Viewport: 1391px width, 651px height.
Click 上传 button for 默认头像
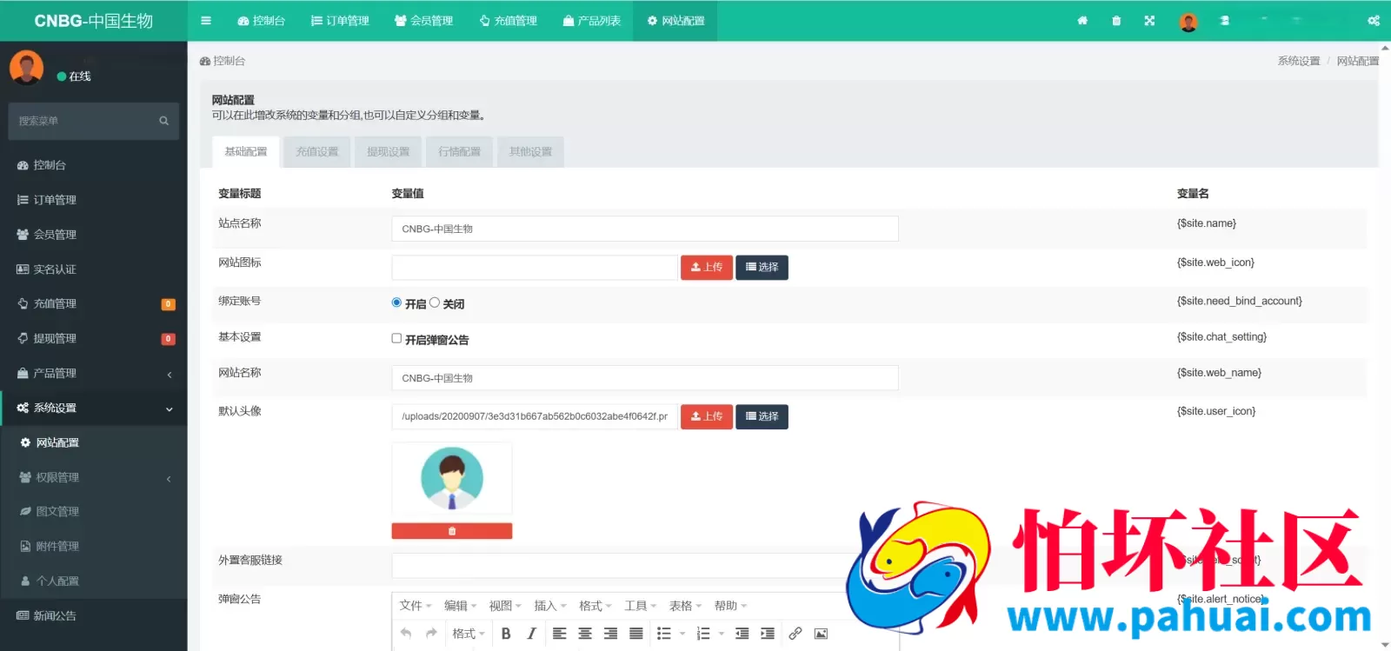coord(707,416)
